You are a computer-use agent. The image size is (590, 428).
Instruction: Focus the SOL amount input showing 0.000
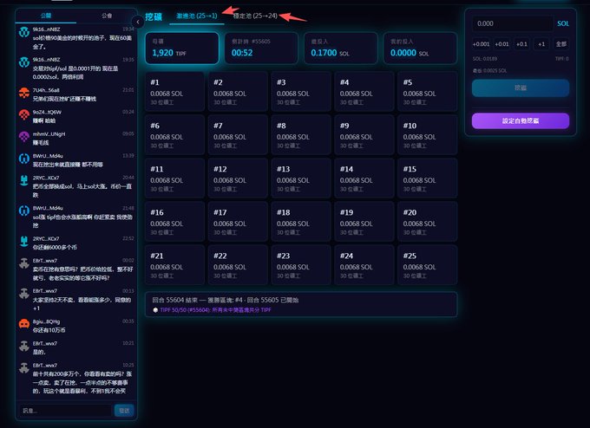coord(513,23)
